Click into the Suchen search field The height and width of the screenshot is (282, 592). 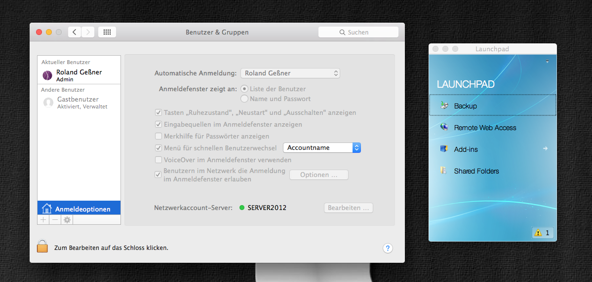358,33
